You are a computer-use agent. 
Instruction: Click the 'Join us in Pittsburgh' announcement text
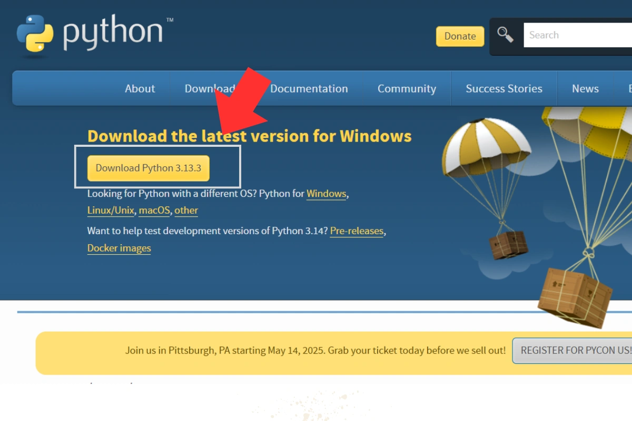[315, 350]
